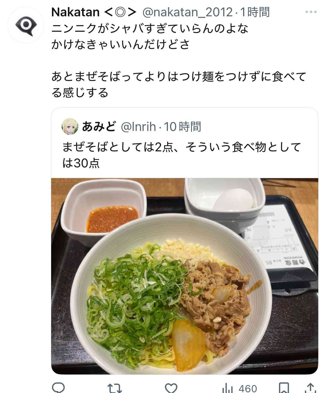Open あみど display name in quote
The height and width of the screenshot is (393, 326).
coord(98,127)
